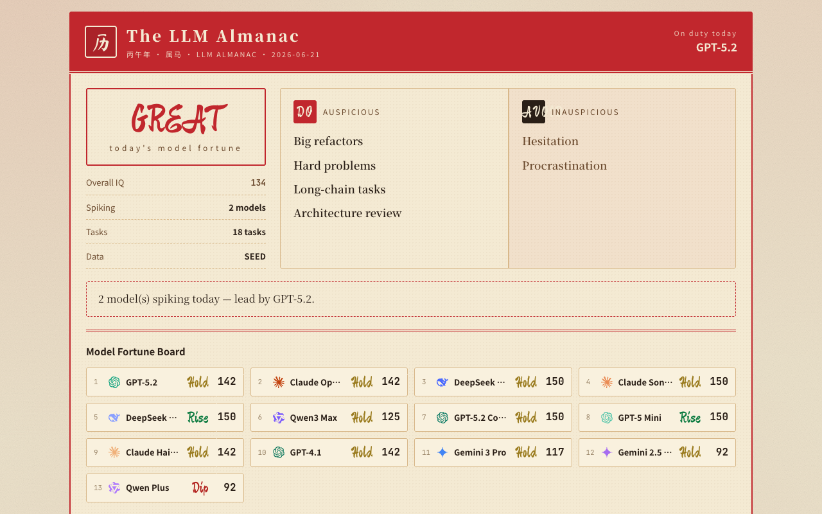822x514 pixels.
Task: Click the "today's model fortune" caption
Action: pyautogui.click(x=175, y=148)
